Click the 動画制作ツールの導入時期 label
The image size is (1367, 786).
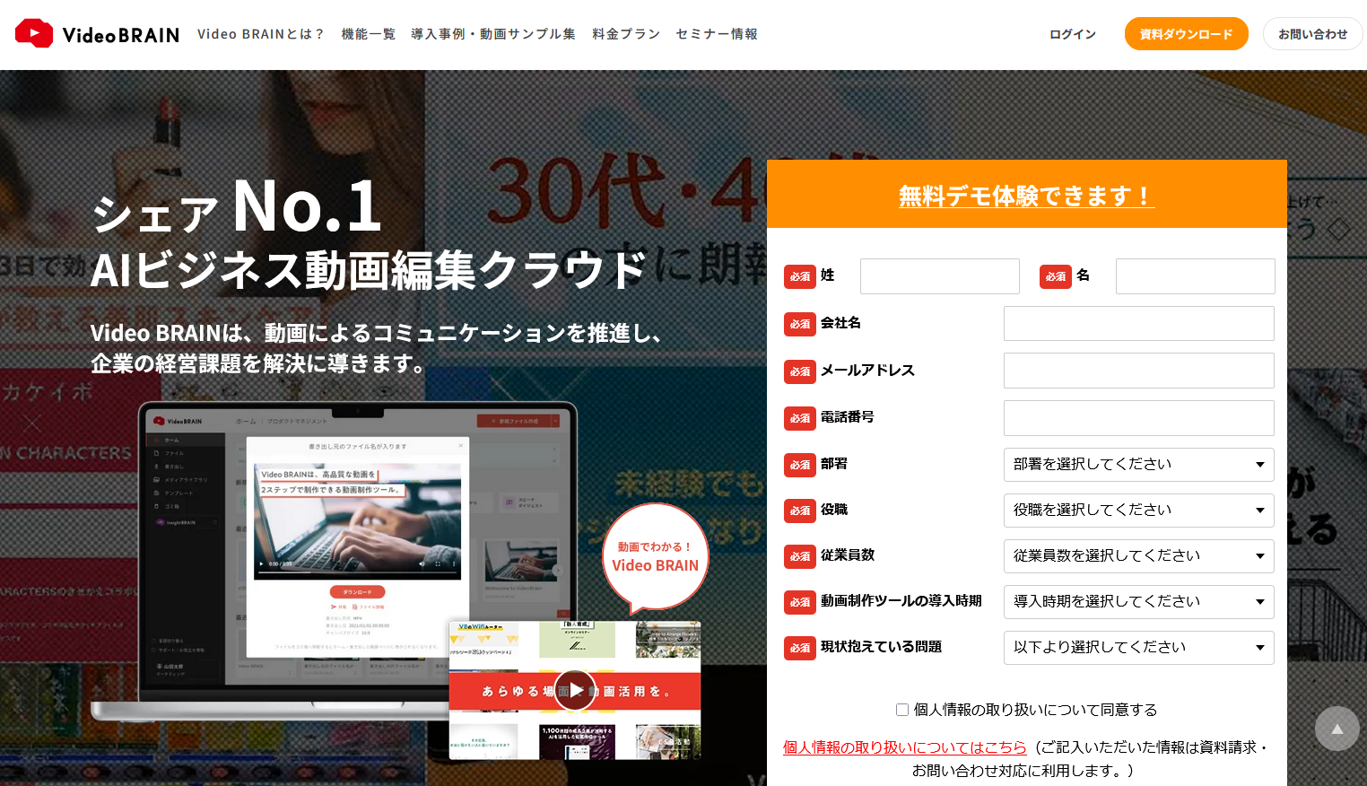[x=901, y=601]
